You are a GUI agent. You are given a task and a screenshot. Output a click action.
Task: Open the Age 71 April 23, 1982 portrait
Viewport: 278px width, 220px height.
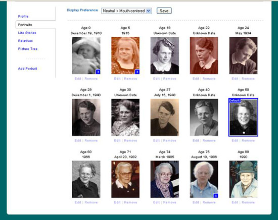pyautogui.click(x=125, y=179)
